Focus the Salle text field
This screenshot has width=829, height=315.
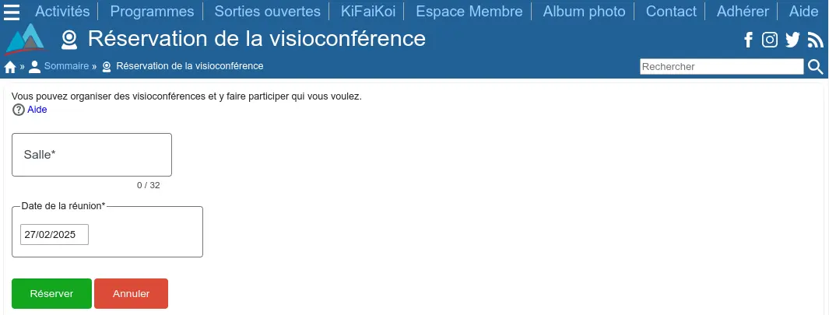(x=92, y=155)
